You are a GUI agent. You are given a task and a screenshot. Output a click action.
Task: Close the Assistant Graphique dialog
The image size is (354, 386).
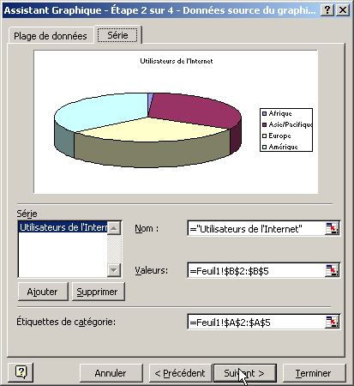(x=343, y=10)
